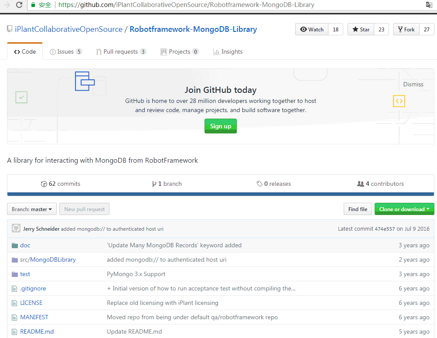437x338 pixels.
Task: View the 4 contributors page
Action: click(380, 184)
